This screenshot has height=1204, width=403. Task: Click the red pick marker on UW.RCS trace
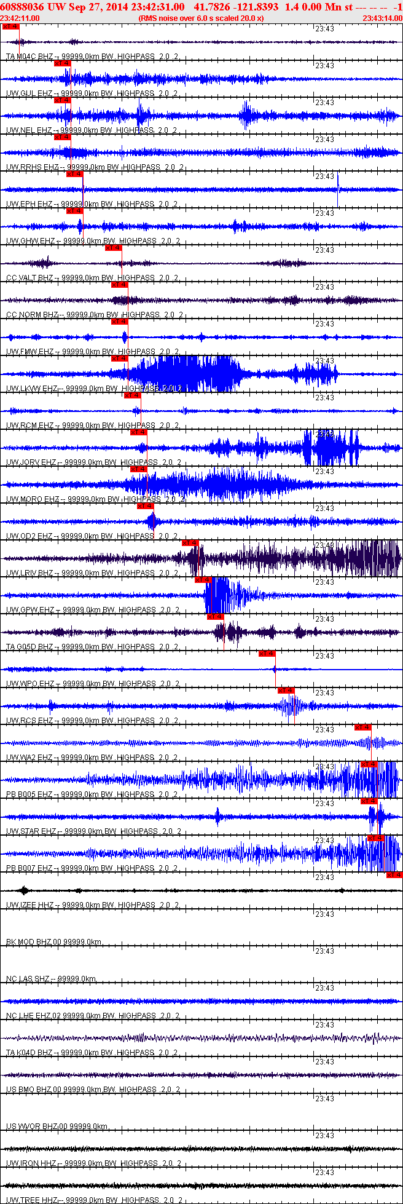coord(286,691)
